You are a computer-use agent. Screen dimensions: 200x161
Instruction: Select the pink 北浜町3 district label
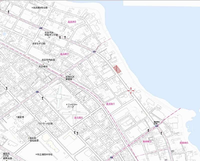[x=72, y=22]
